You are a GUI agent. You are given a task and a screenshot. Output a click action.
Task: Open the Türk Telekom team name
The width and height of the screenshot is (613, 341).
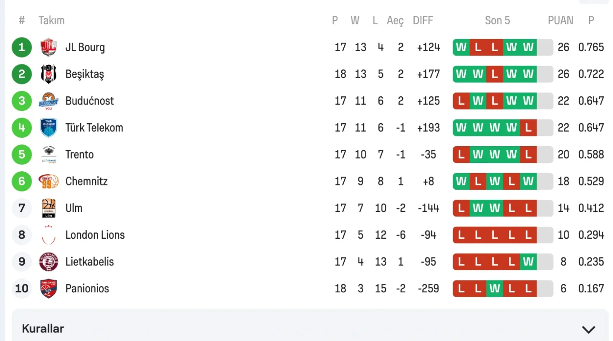click(94, 128)
